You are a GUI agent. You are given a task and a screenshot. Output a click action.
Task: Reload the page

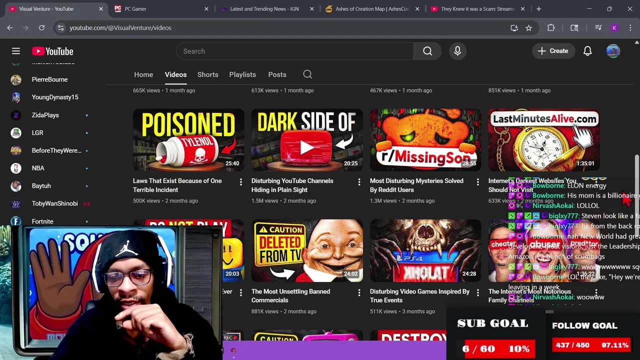[41, 28]
